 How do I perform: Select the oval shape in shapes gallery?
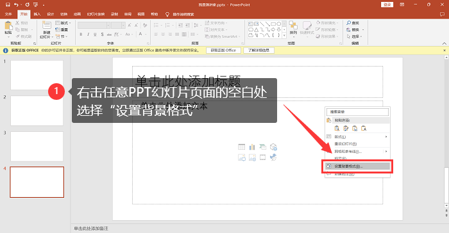tap(278, 24)
